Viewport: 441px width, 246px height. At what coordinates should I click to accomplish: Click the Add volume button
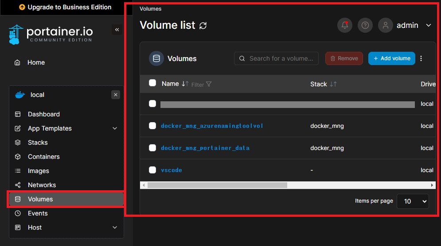391,58
